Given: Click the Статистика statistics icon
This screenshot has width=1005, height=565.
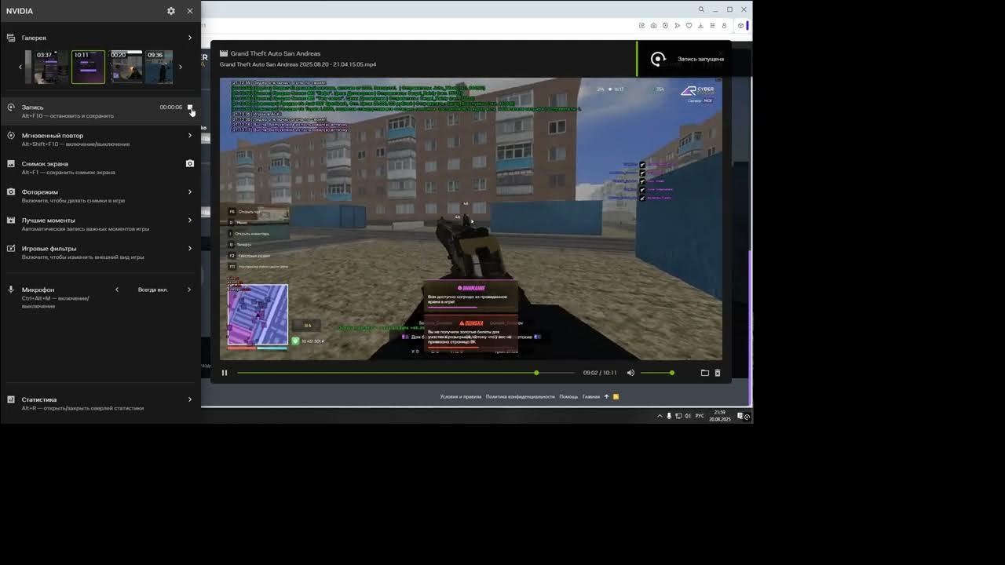Looking at the screenshot, I should (11, 399).
